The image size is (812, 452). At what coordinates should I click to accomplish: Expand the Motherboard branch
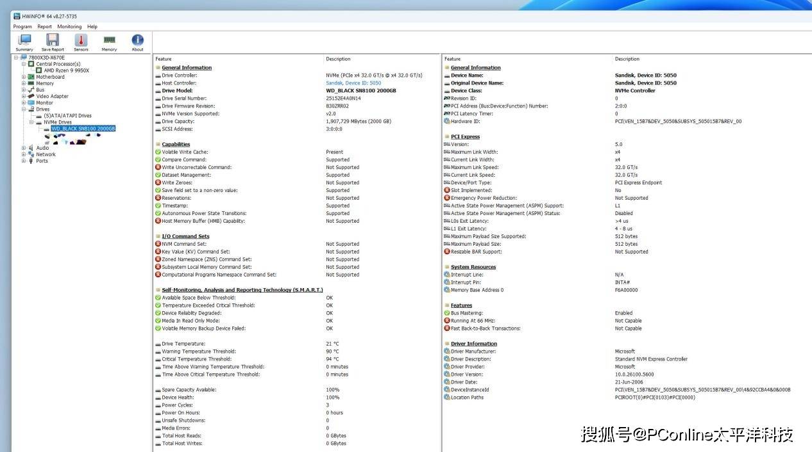pos(24,77)
